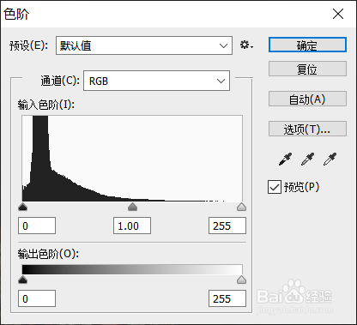The image size is (357, 325).
Task: Click the midtone gamma field 1.00
Action: coord(132,226)
